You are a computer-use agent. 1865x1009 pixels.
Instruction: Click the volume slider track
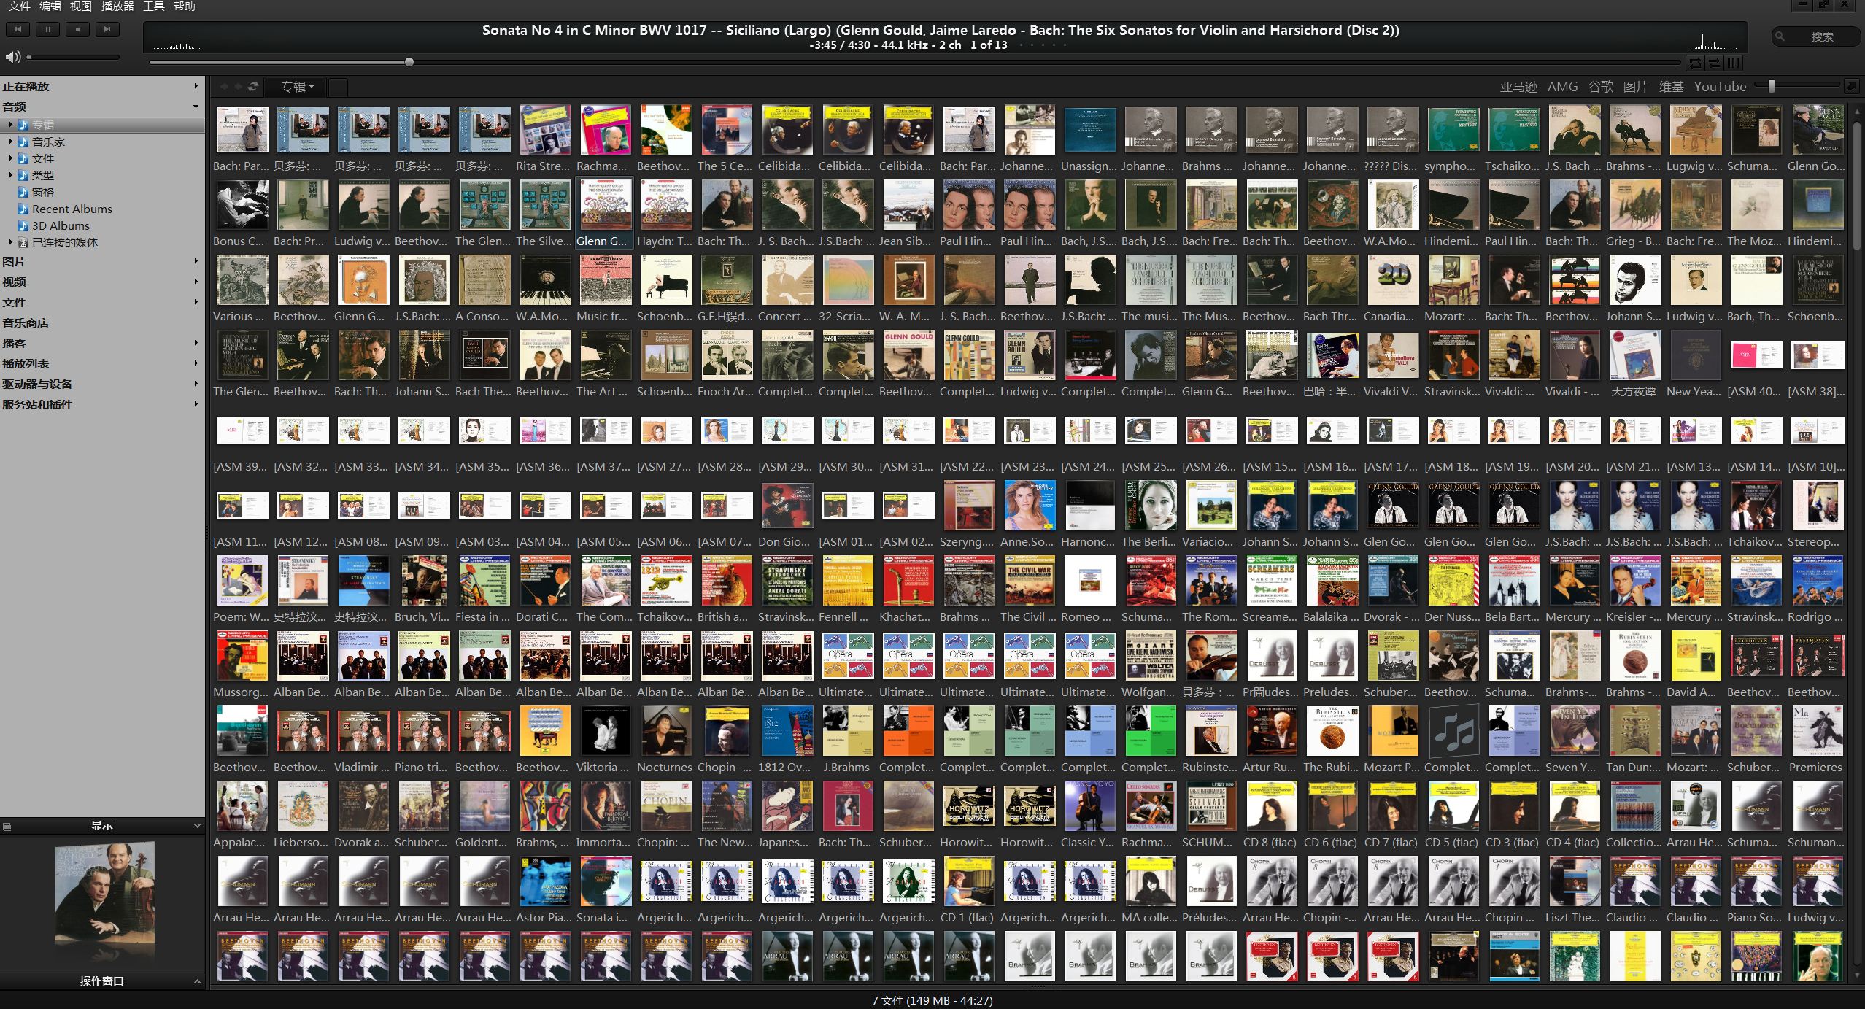pyautogui.click(x=73, y=57)
